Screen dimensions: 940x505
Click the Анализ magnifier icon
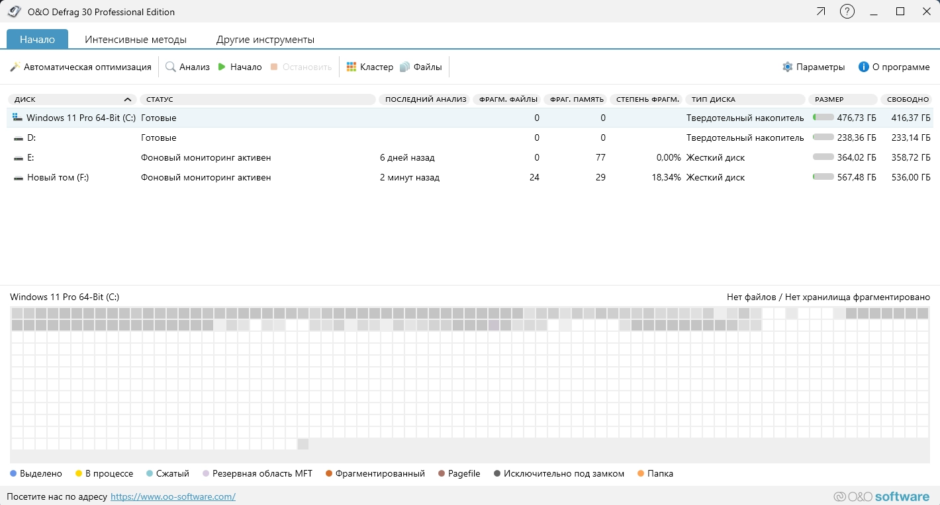(x=171, y=67)
